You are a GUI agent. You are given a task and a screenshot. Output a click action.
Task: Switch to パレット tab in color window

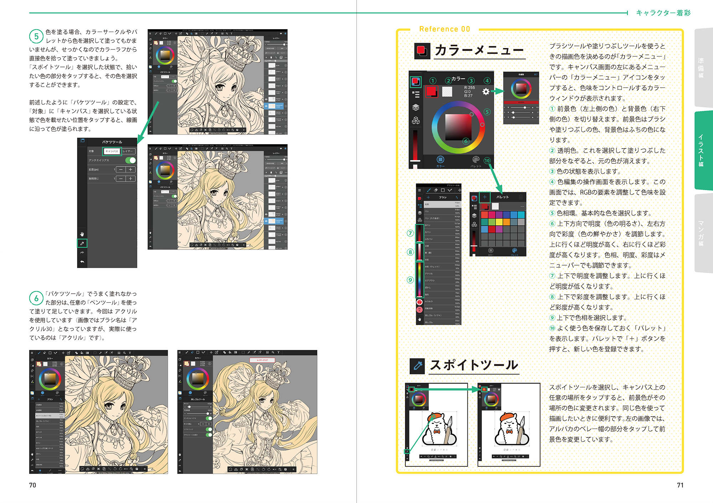[476, 161]
